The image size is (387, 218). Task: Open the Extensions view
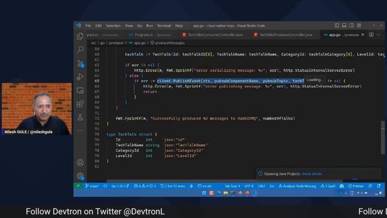tap(80, 104)
